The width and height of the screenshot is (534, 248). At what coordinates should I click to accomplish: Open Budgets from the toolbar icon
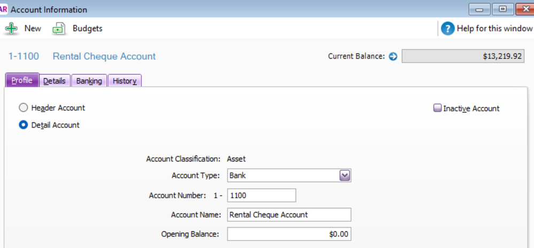click(x=59, y=29)
